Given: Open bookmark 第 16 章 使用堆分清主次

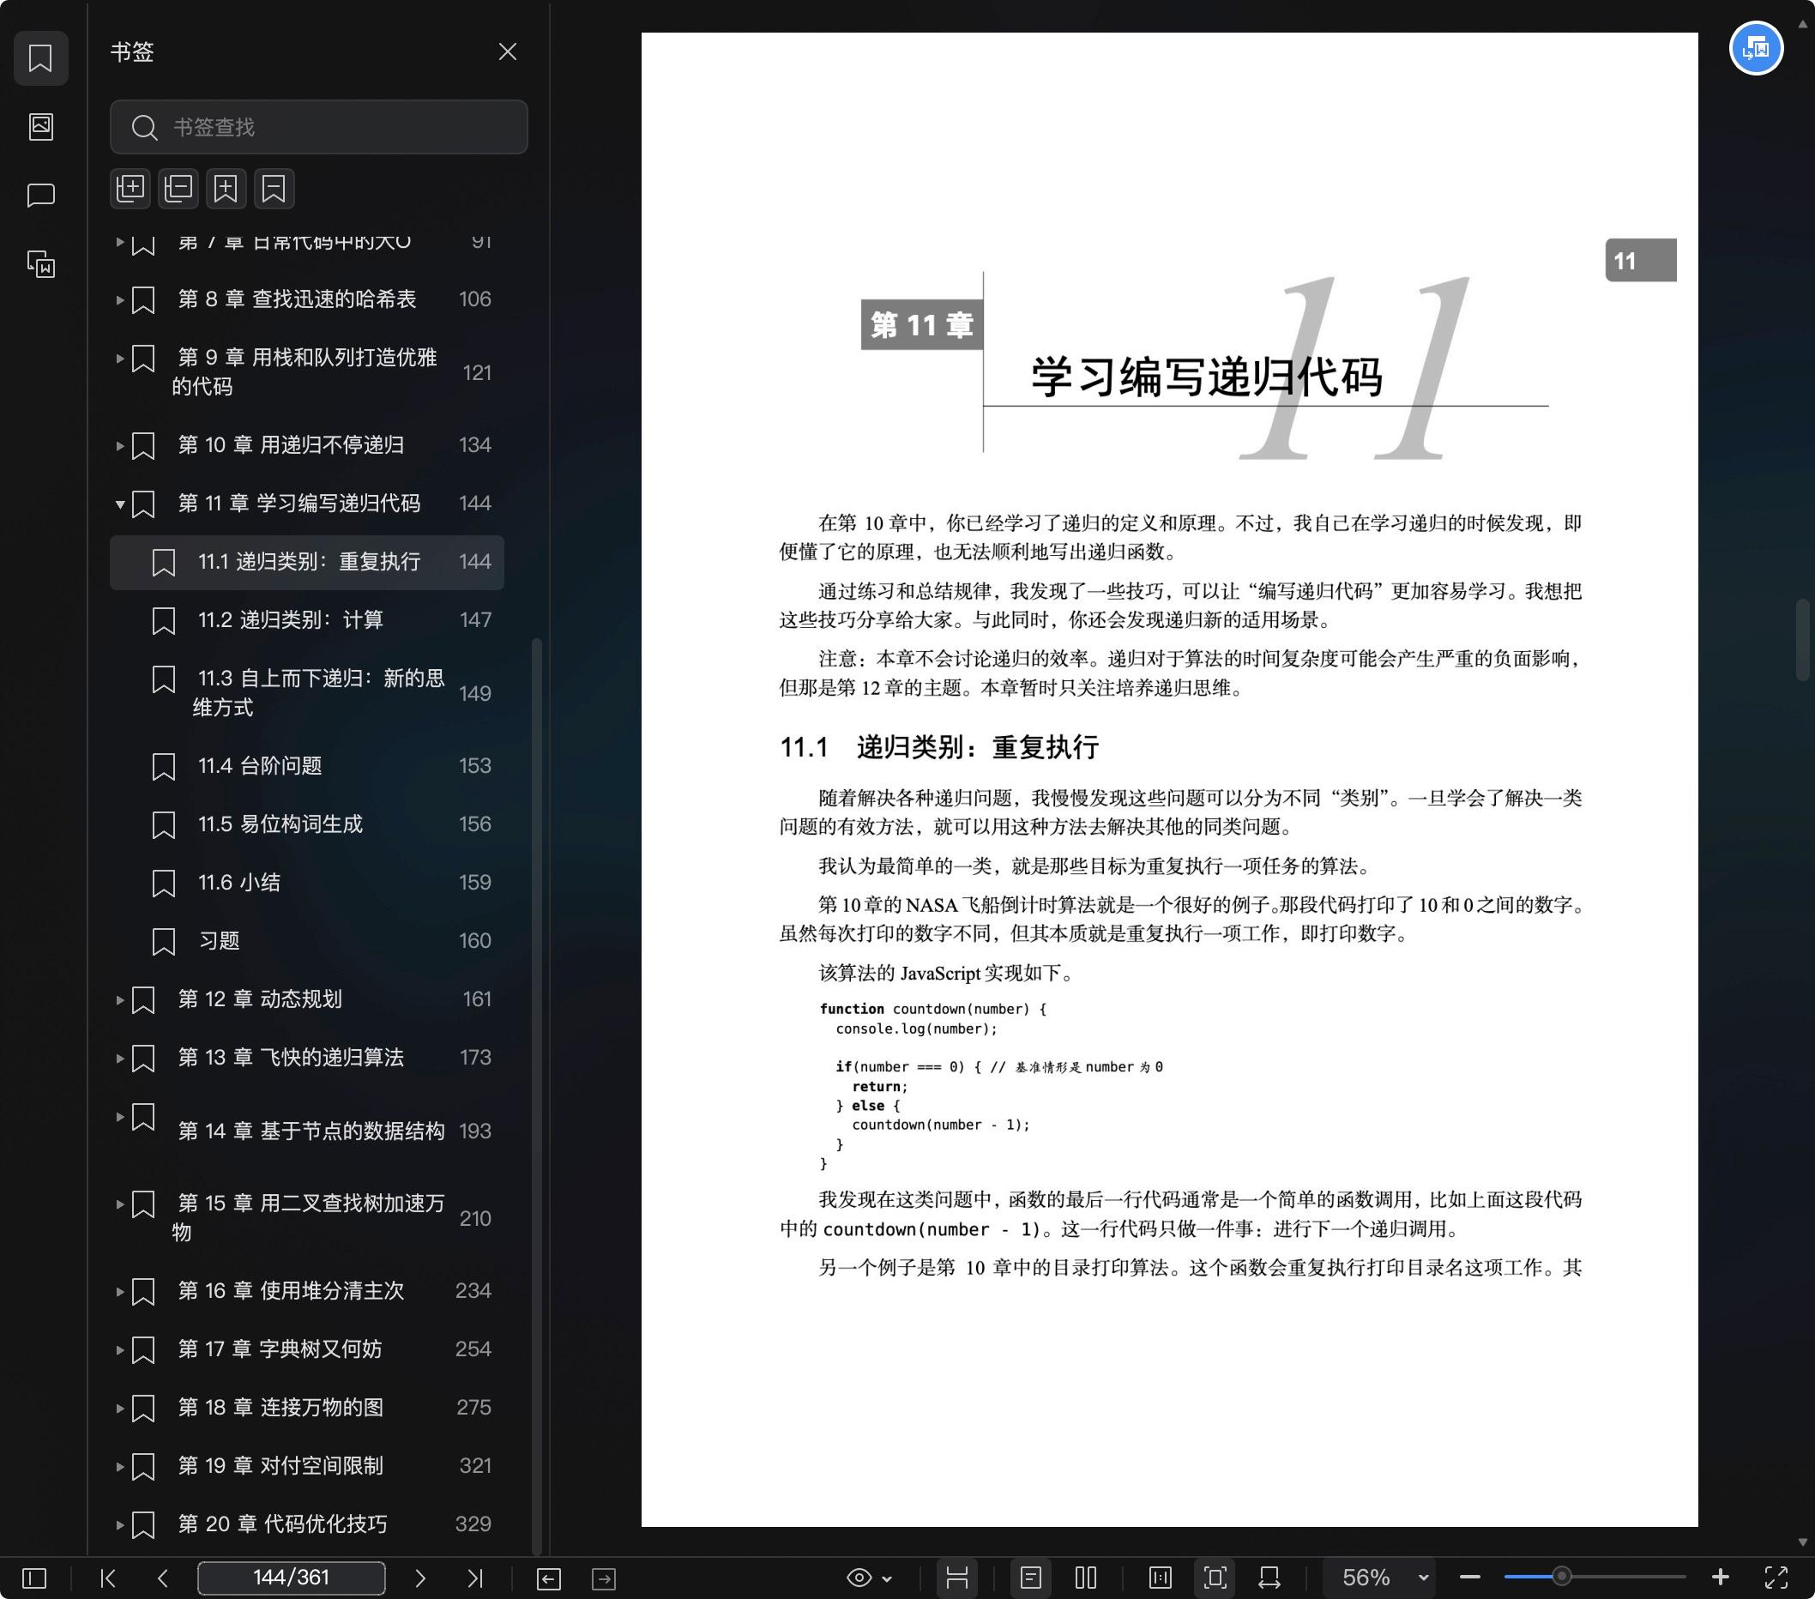Looking at the screenshot, I should coord(307,1290).
